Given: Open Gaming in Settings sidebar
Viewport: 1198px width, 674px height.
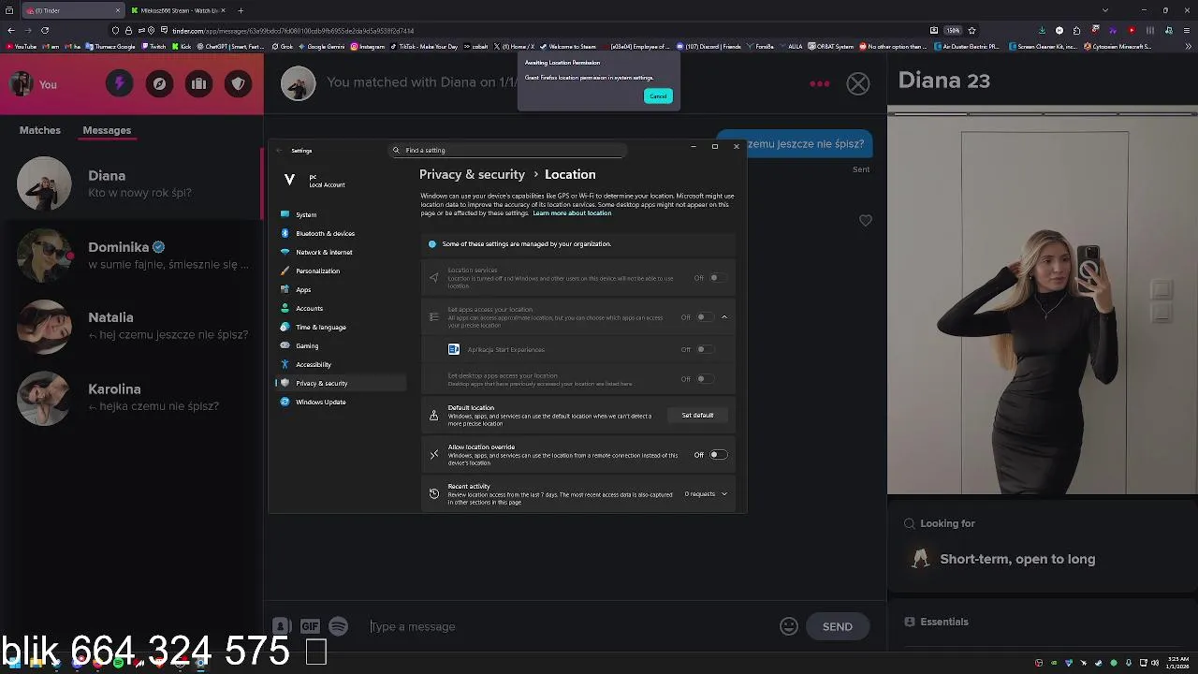Looking at the screenshot, I should [341, 345].
